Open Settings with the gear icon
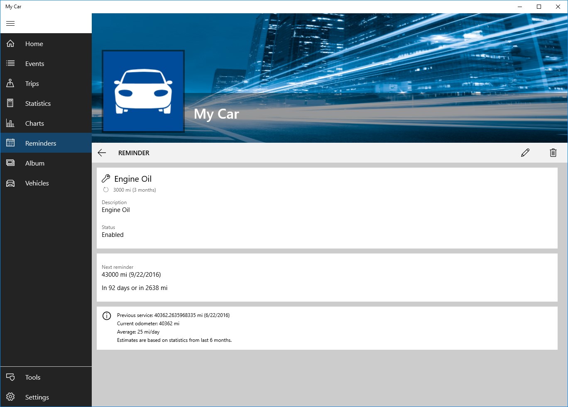568x407 pixels. [x=10, y=397]
